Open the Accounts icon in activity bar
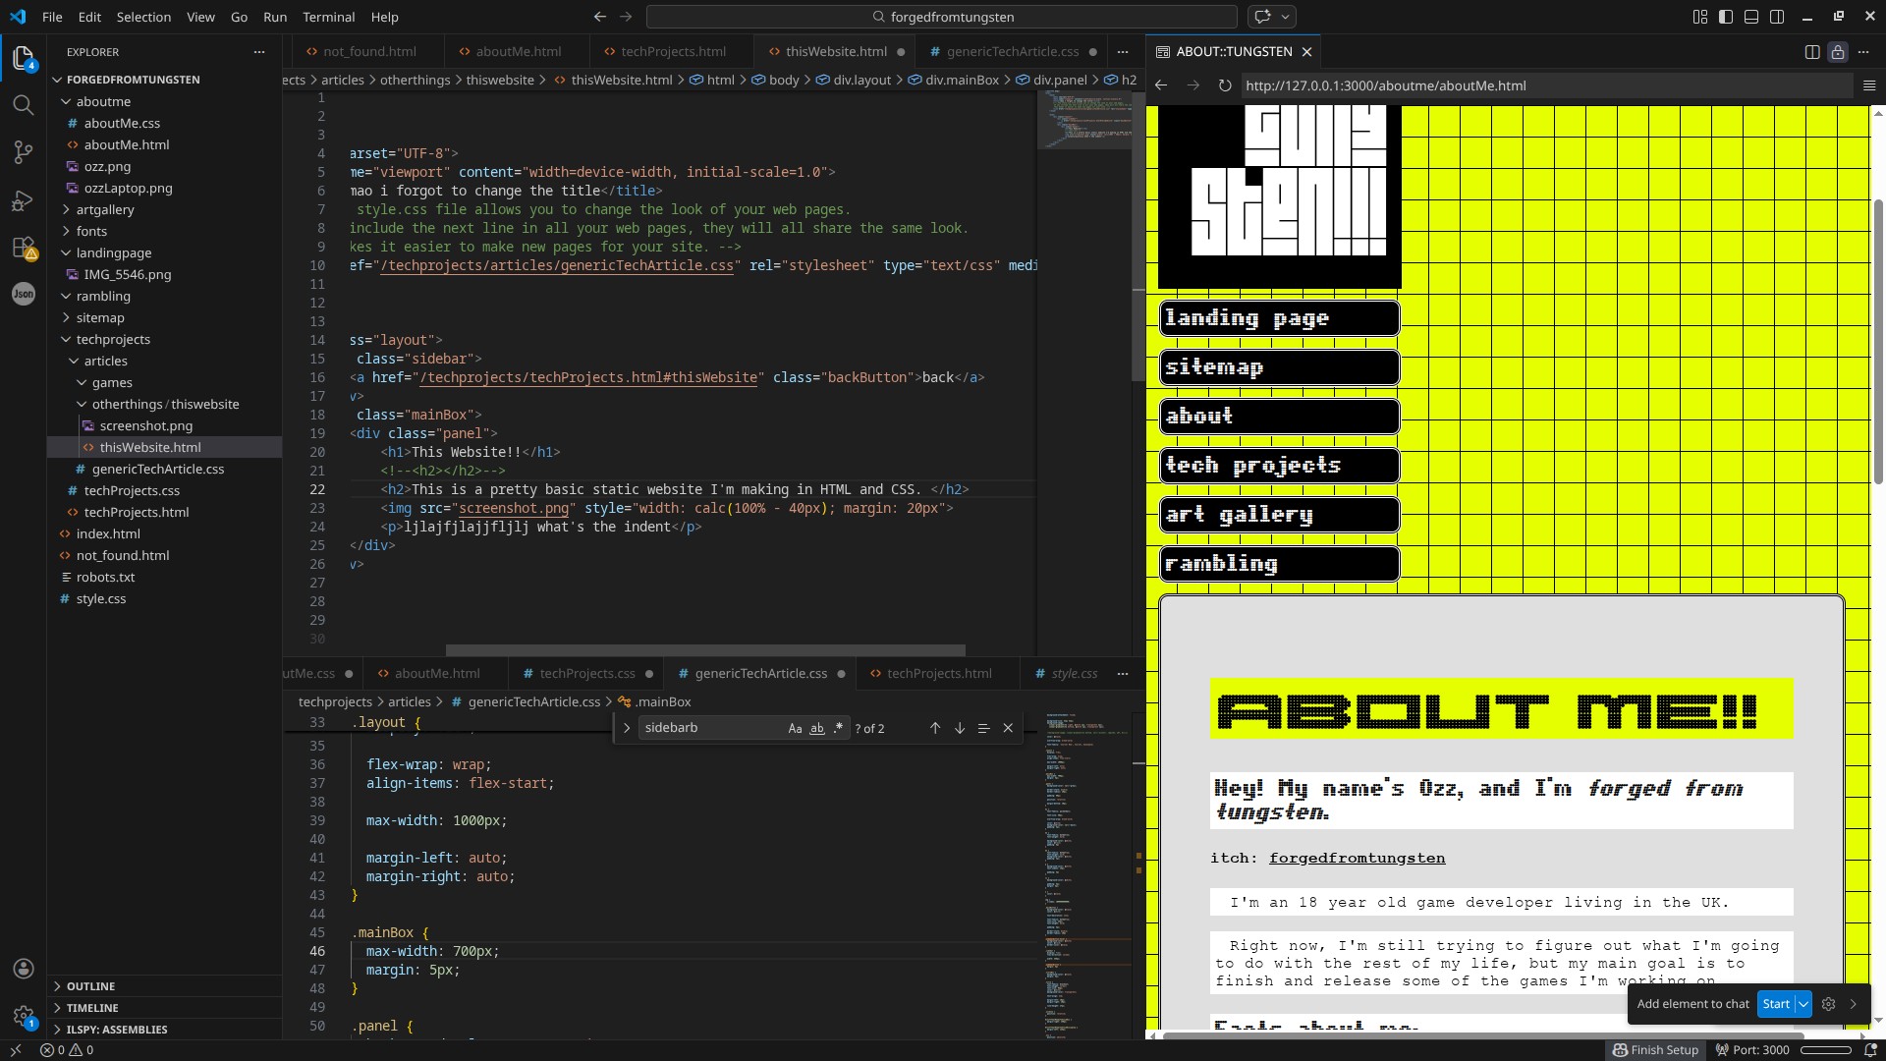The image size is (1886, 1061). point(24,970)
